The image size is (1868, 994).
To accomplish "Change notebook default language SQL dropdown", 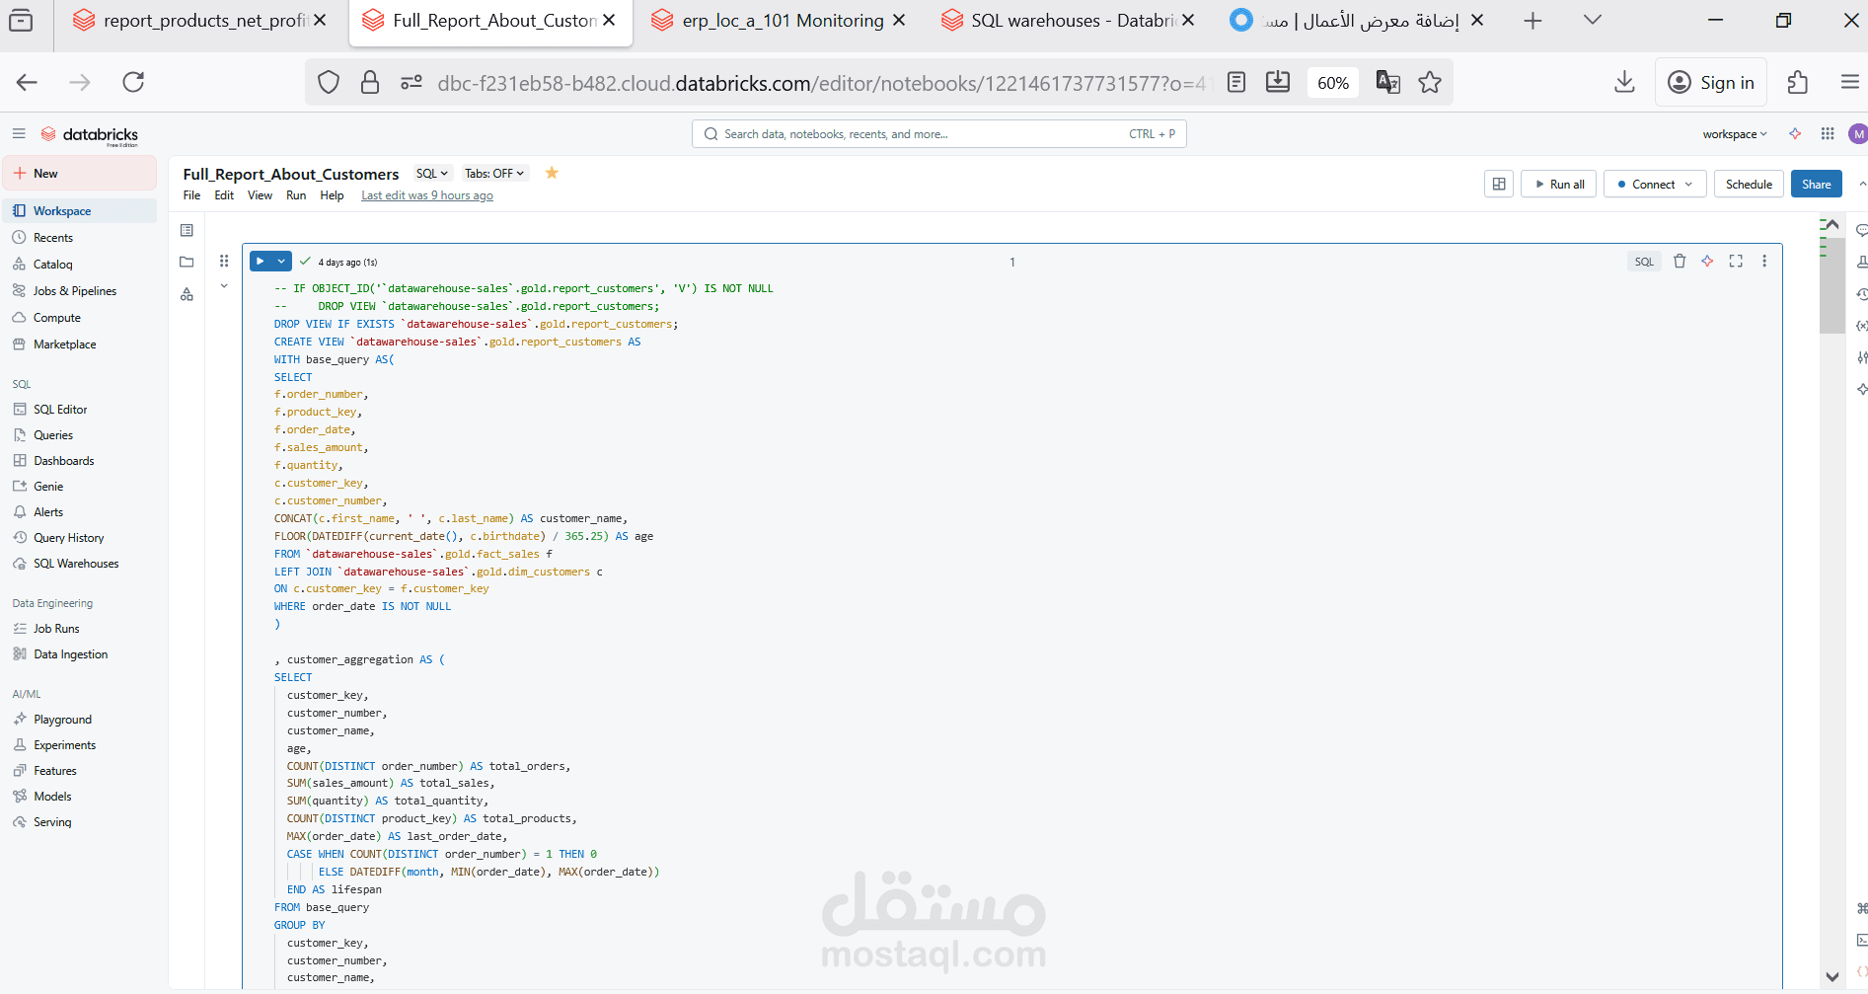I will (432, 174).
